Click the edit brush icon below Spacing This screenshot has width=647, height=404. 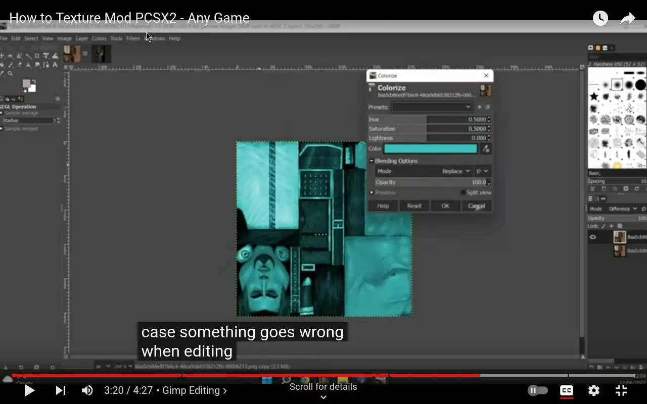tap(592, 188)
